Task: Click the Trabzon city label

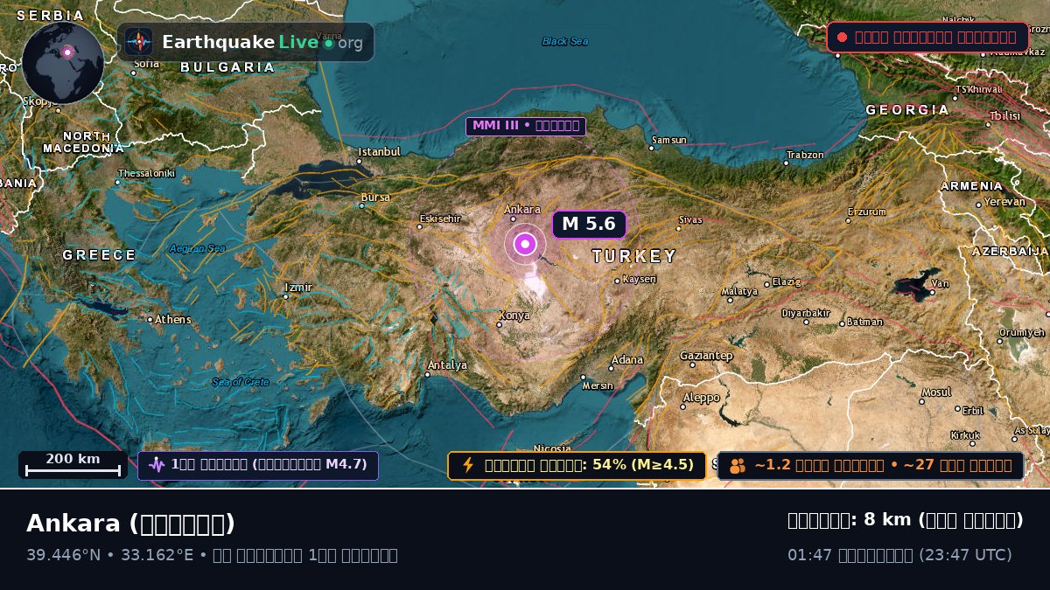Action: (x=805, y=155)
